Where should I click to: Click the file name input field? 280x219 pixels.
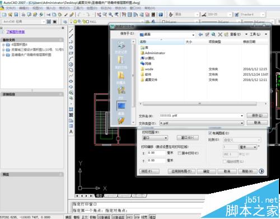(x=199, y=116)
